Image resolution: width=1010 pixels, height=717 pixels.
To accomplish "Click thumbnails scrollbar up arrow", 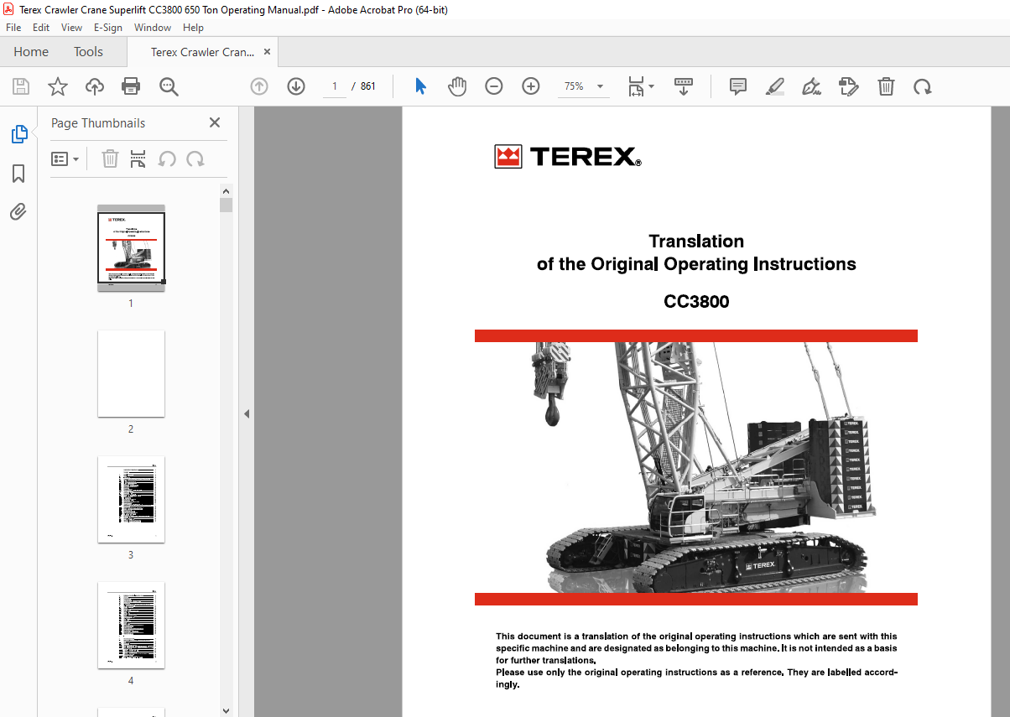I will [x=226, y=191].
